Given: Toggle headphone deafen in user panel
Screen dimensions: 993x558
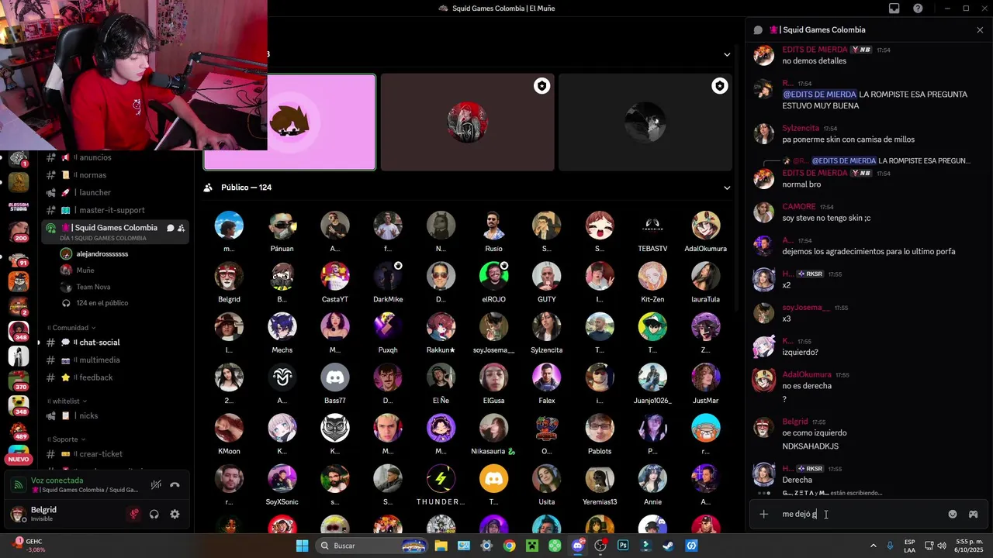Looking at the screenshot, I should (x=154, y=514).
